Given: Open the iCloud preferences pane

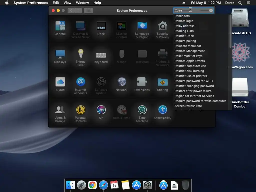Looking at the screenshot, I should [x=60, y=84].
